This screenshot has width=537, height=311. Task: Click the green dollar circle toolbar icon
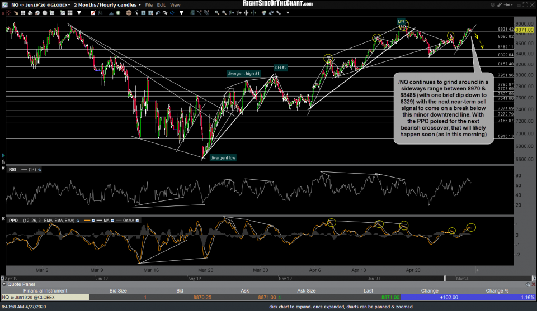tap(118, 13)
